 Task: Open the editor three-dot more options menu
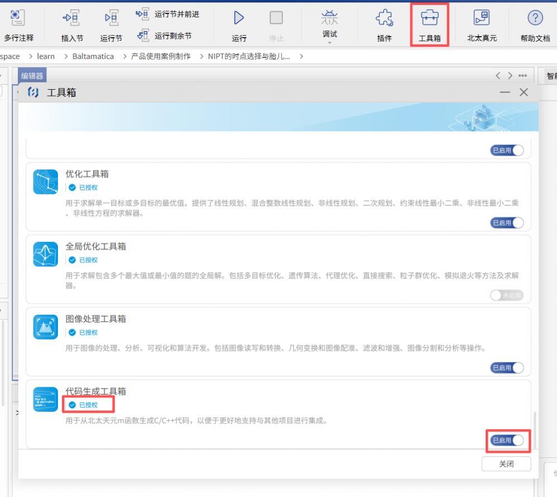(522, 76)
